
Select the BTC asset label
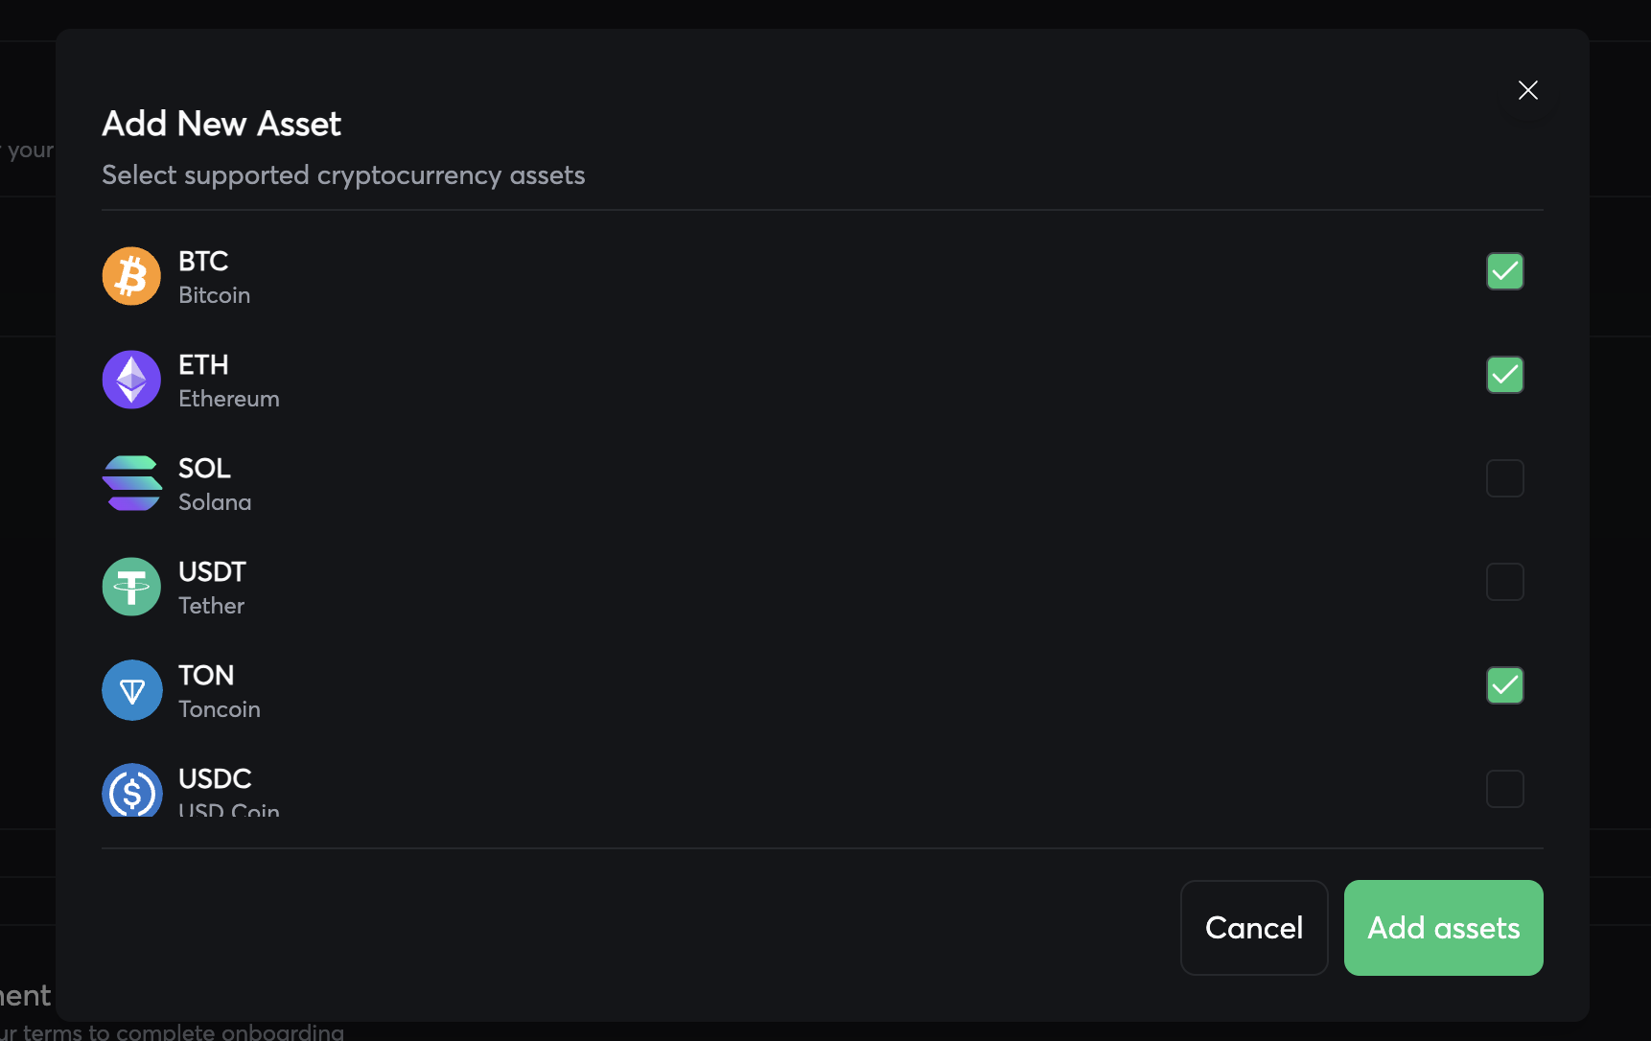[203, 262]
